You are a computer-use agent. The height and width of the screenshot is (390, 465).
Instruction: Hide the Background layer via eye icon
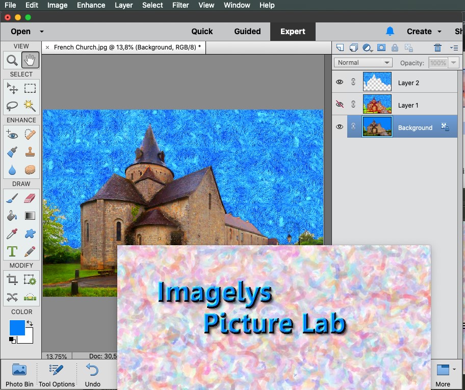340,126
